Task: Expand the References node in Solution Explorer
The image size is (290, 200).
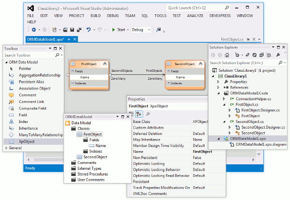Action: 218,87
